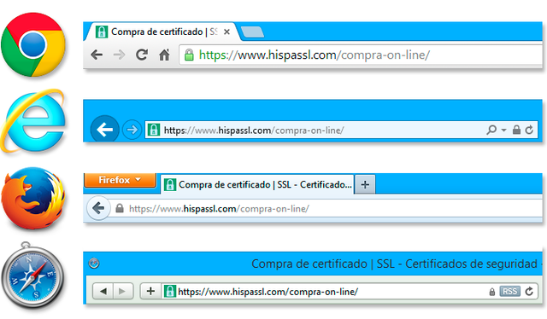Click the Internet Explorer address bar URL
547x319 pixels.
pyautogui.click(x=254, y=130)
